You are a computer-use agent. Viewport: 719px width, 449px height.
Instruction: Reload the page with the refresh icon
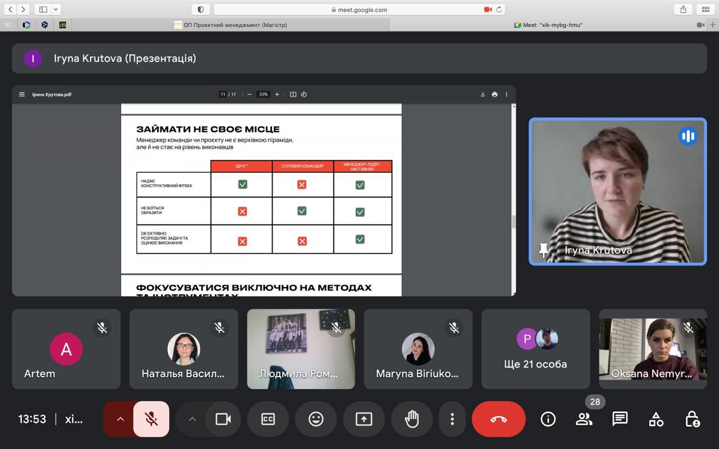(x=499, y=10)
